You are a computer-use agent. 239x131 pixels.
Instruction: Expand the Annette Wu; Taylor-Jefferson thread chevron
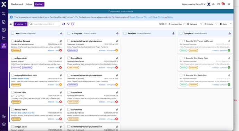point(184,41)
